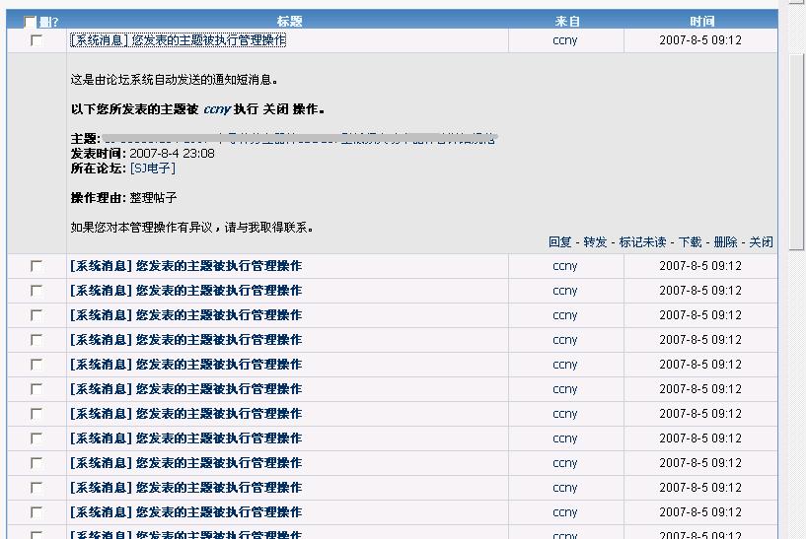Image resolution: width=807 pixels, height=539 pixels.
Task: Click the vertical scrollbar thumb
Action: [796, 152]
